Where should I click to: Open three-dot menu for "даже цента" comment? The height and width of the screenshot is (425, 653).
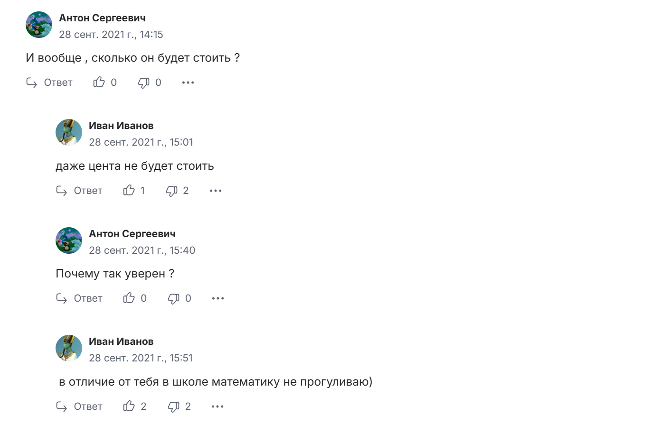(x=216, y=191)
